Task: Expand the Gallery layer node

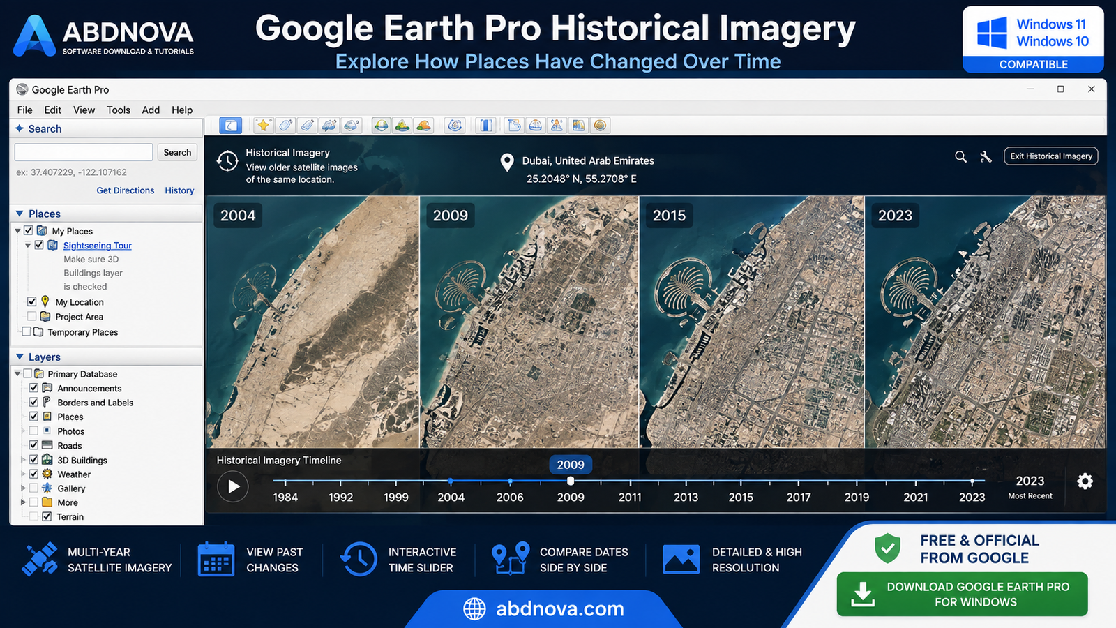Action: [x=23, y=488]
